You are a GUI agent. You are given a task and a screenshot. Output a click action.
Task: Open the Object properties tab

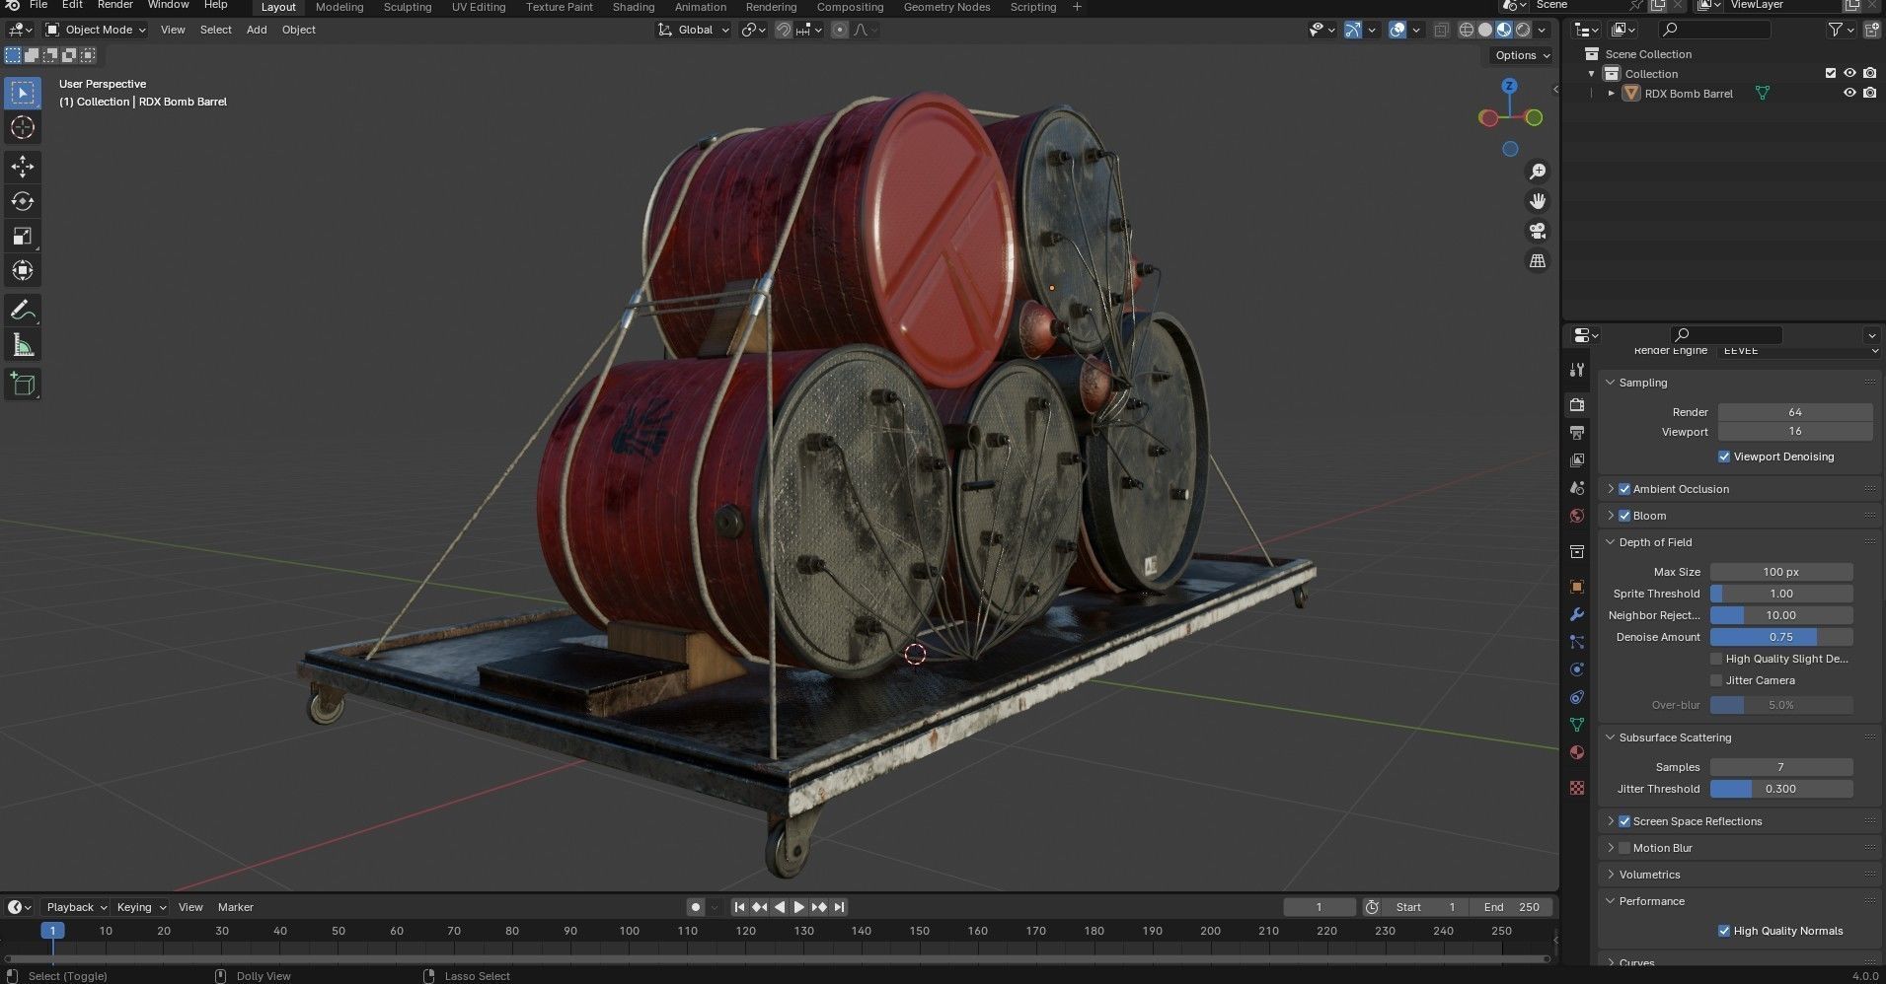coord(1577,587)
